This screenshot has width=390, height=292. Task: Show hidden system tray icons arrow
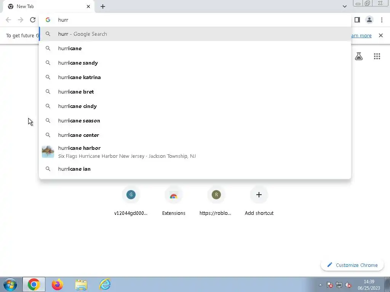click(x=320, y=285)
